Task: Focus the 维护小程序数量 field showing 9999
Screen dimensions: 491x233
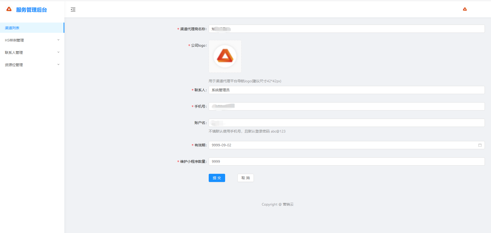Action: coord(347,161)
